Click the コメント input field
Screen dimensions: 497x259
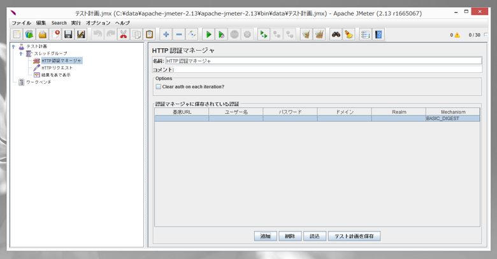pyautogui.click(x=328, y=69)
